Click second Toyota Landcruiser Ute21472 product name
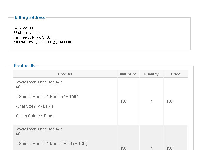The image size is (197, 152). pos(39,129)
